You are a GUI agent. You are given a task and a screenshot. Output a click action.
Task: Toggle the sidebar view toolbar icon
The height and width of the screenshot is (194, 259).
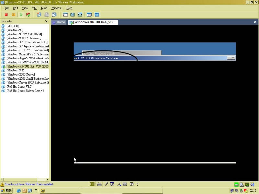point(65,15)
